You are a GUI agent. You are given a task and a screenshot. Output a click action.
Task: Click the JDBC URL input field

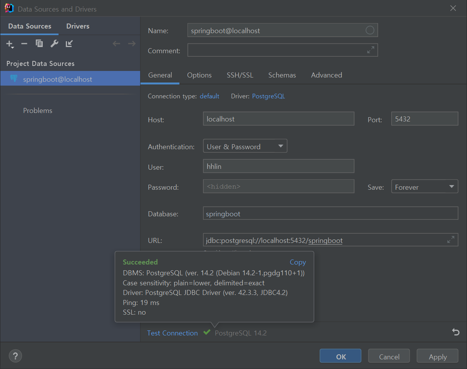click(330, 240)
